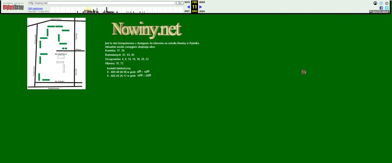Click the phone number 0 - 605 59 26 17

click(117, 76)
